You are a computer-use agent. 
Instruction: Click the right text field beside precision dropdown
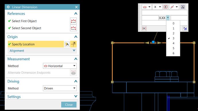[179, 18]
